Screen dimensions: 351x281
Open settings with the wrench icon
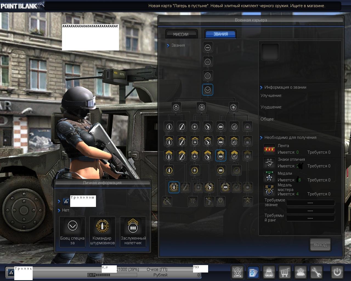point(316,272)
